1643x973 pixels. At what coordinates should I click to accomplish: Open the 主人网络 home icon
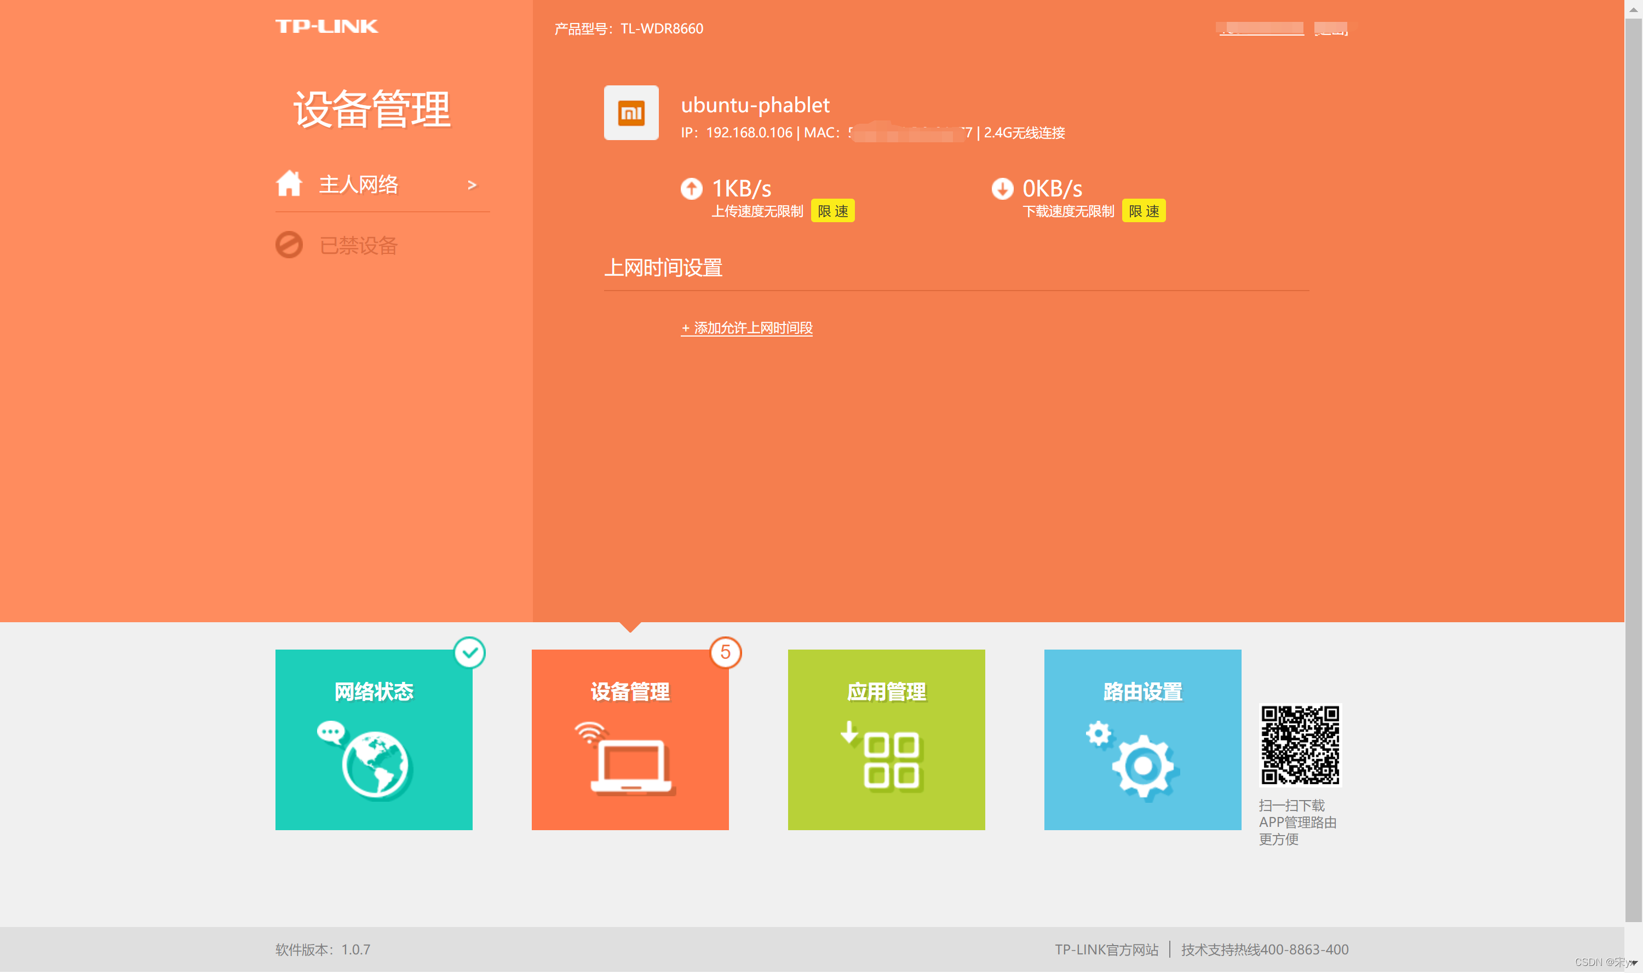click(289, 183)
